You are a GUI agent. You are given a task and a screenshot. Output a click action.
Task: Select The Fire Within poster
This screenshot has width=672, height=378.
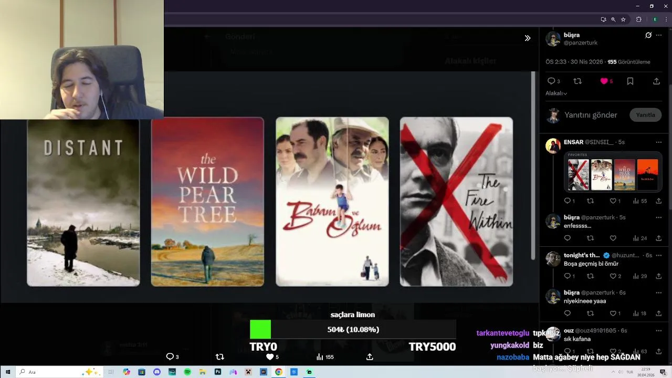456,202
